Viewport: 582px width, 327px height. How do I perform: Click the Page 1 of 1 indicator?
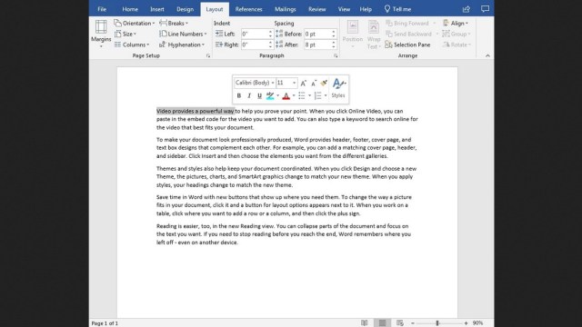[105, 323]
